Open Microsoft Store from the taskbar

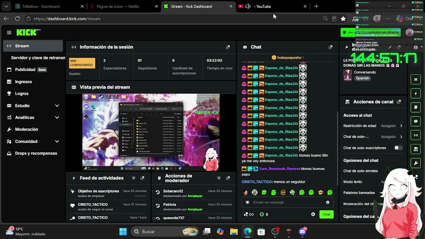261,232
